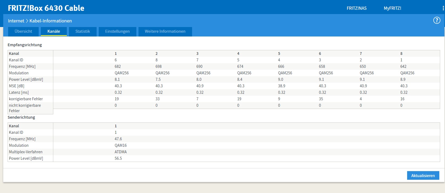The image size is (445, 193).
Task: Go to the Statistik tab
Action: [x=83, y=31]
